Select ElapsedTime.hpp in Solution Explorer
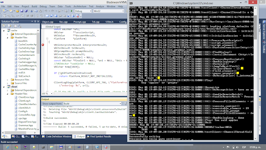This screenshot has width=266, height=150. click(27, 122)
